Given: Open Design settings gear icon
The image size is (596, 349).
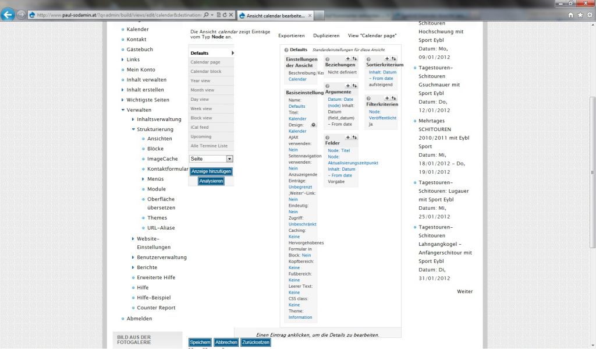Looking at the screenshot, I should (314, 125).
